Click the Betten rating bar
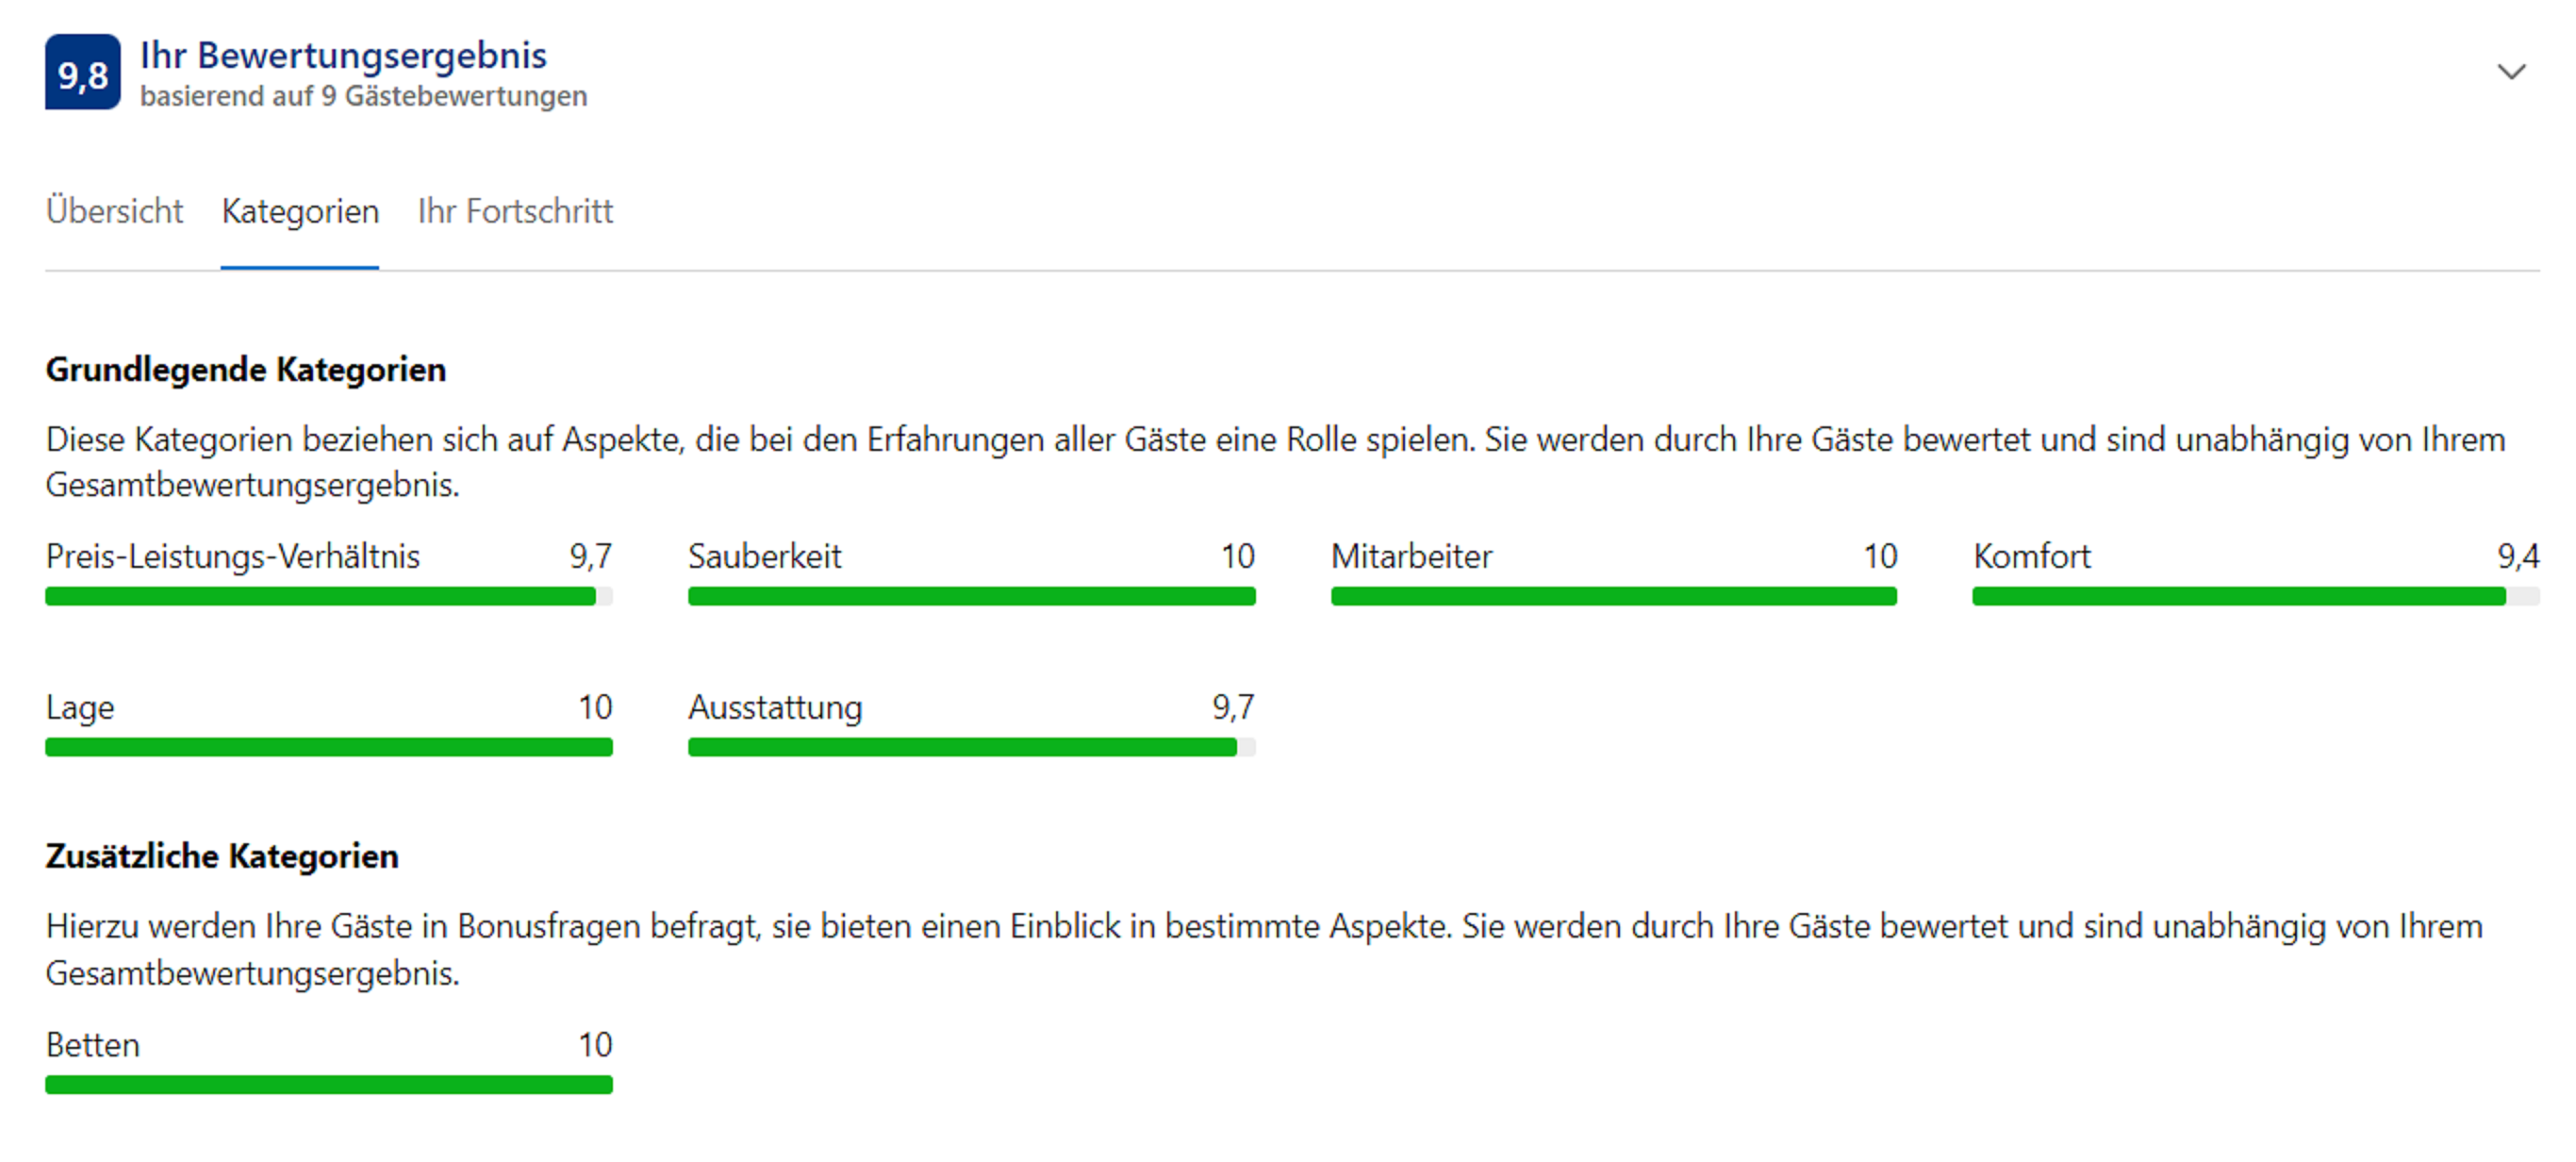 [329, 1085]
